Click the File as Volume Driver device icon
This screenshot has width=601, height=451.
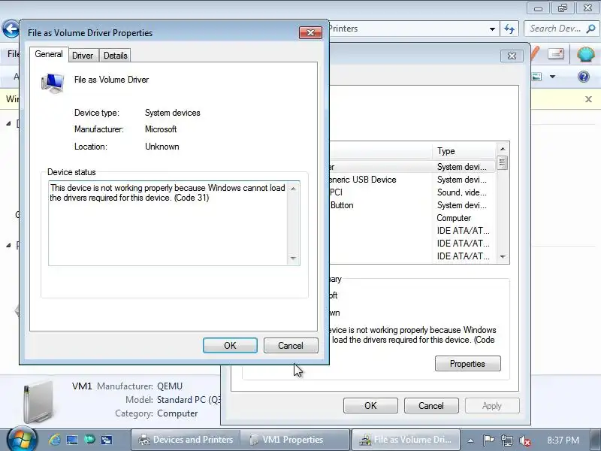(x=53, y=83)
